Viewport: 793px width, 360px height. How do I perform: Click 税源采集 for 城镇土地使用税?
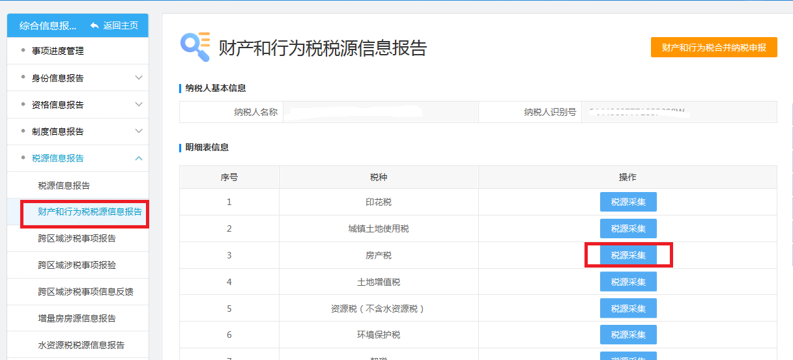(628, 228)
